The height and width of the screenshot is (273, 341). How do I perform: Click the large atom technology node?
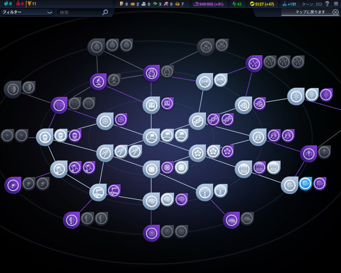click(105, 121)
